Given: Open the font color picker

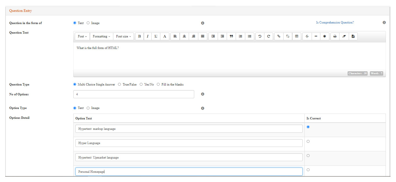Looking at the screenshot, I should [x=165, y=37].
